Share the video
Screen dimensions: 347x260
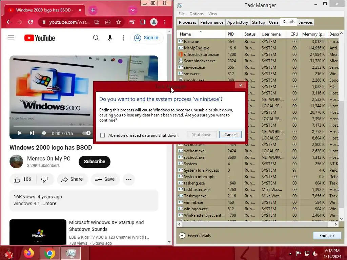click(73, 179)
